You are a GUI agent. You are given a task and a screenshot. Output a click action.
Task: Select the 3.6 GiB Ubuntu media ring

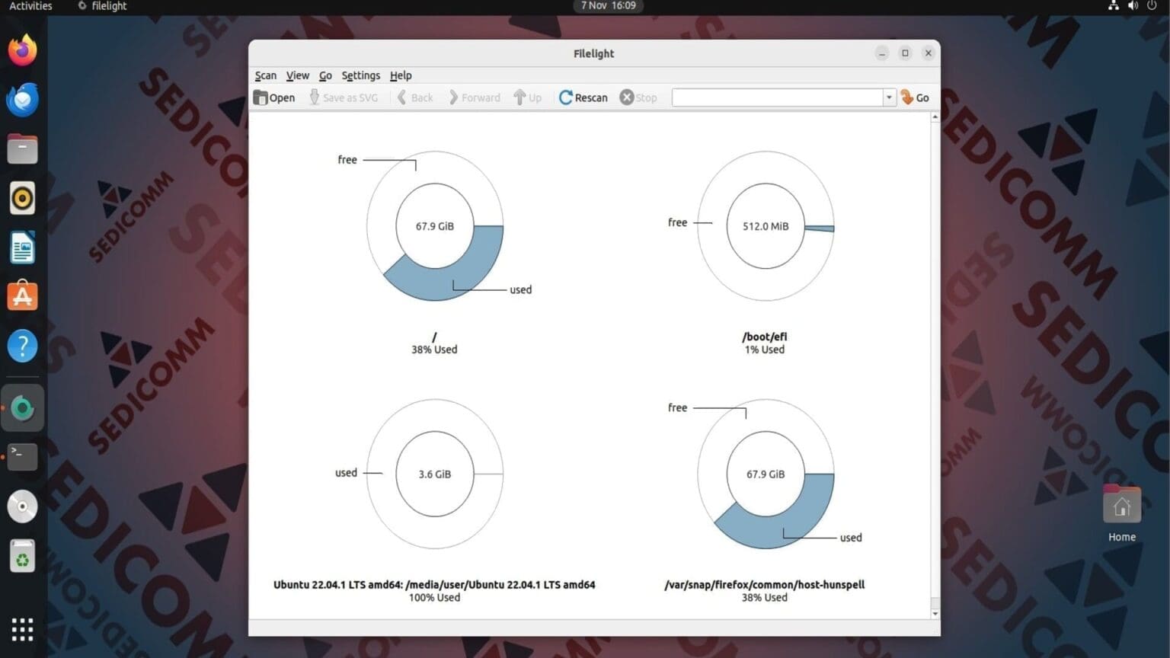coord(435,474)
